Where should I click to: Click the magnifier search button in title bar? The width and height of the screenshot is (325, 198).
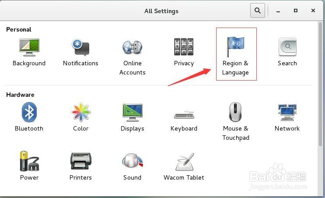pyautogui.click(x=258, y=11)
